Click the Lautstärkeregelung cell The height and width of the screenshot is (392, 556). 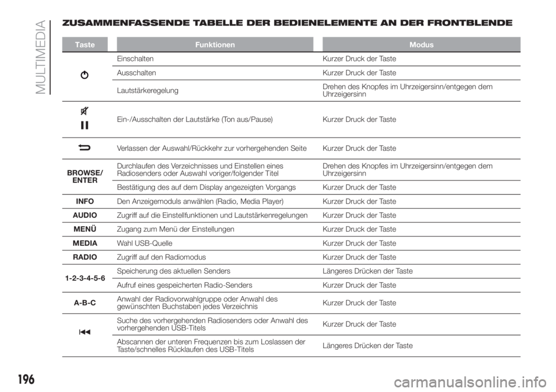click(148, 91)
